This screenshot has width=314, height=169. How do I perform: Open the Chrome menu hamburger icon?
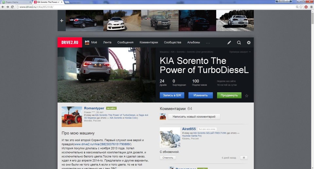[311, 7]
